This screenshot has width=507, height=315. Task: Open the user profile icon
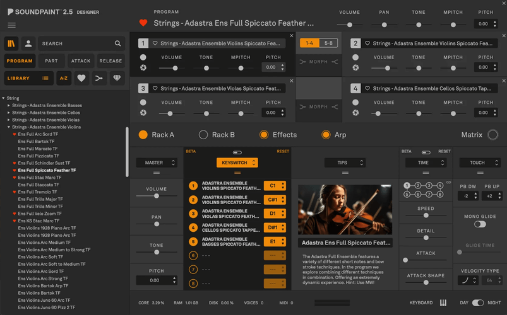click(28, 43)
